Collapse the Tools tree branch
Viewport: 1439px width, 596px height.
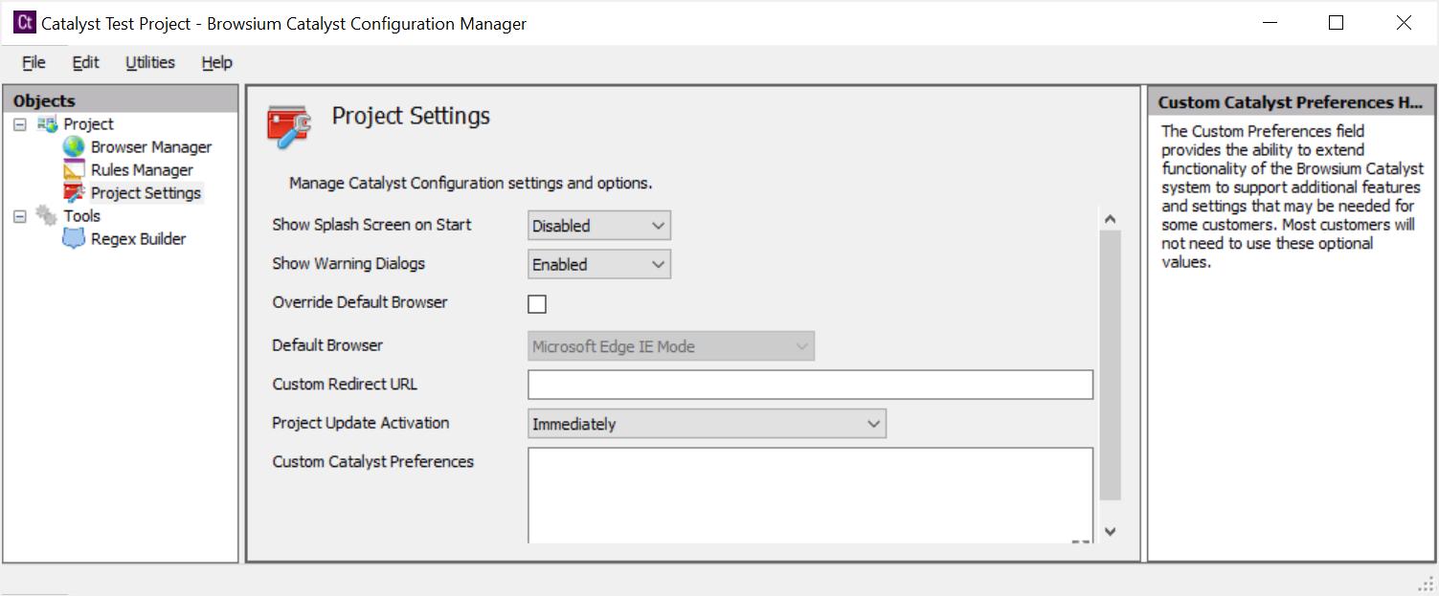(18, 215)
